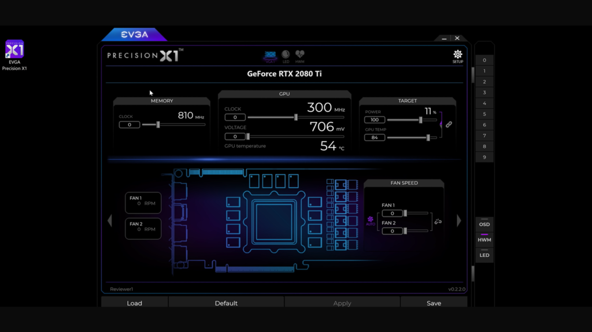
Task: Click the GPU clock slider handle
Action: [x=296, y=117]
